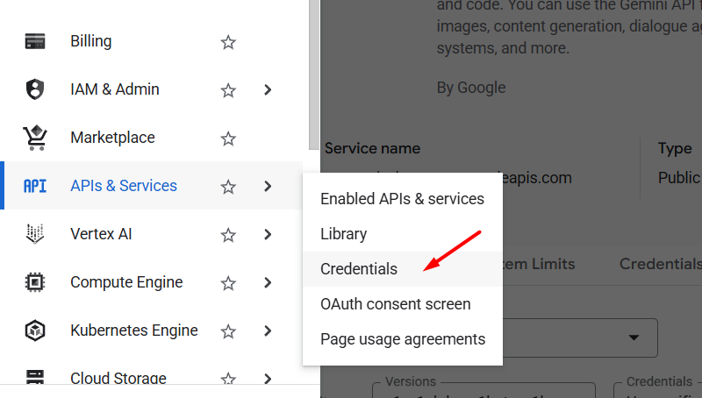Open Enabled APIs & services
Screen dimensions: 702x398
(403, 198)
